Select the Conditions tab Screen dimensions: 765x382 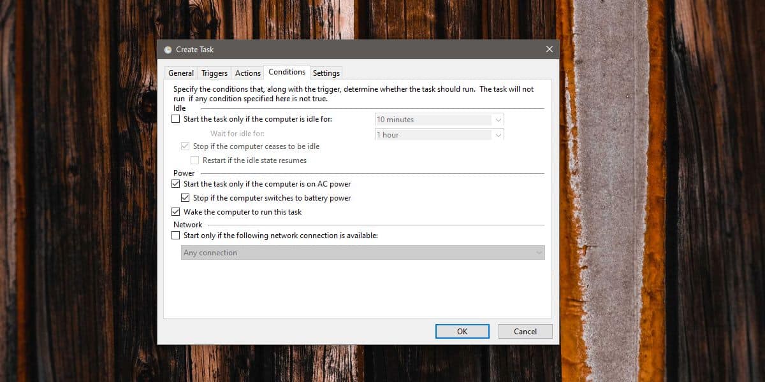tap(287, 72)
